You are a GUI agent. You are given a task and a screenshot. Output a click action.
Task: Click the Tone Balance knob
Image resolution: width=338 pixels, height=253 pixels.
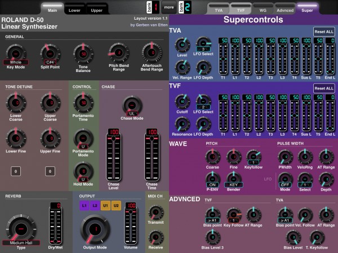coord(83,54)
